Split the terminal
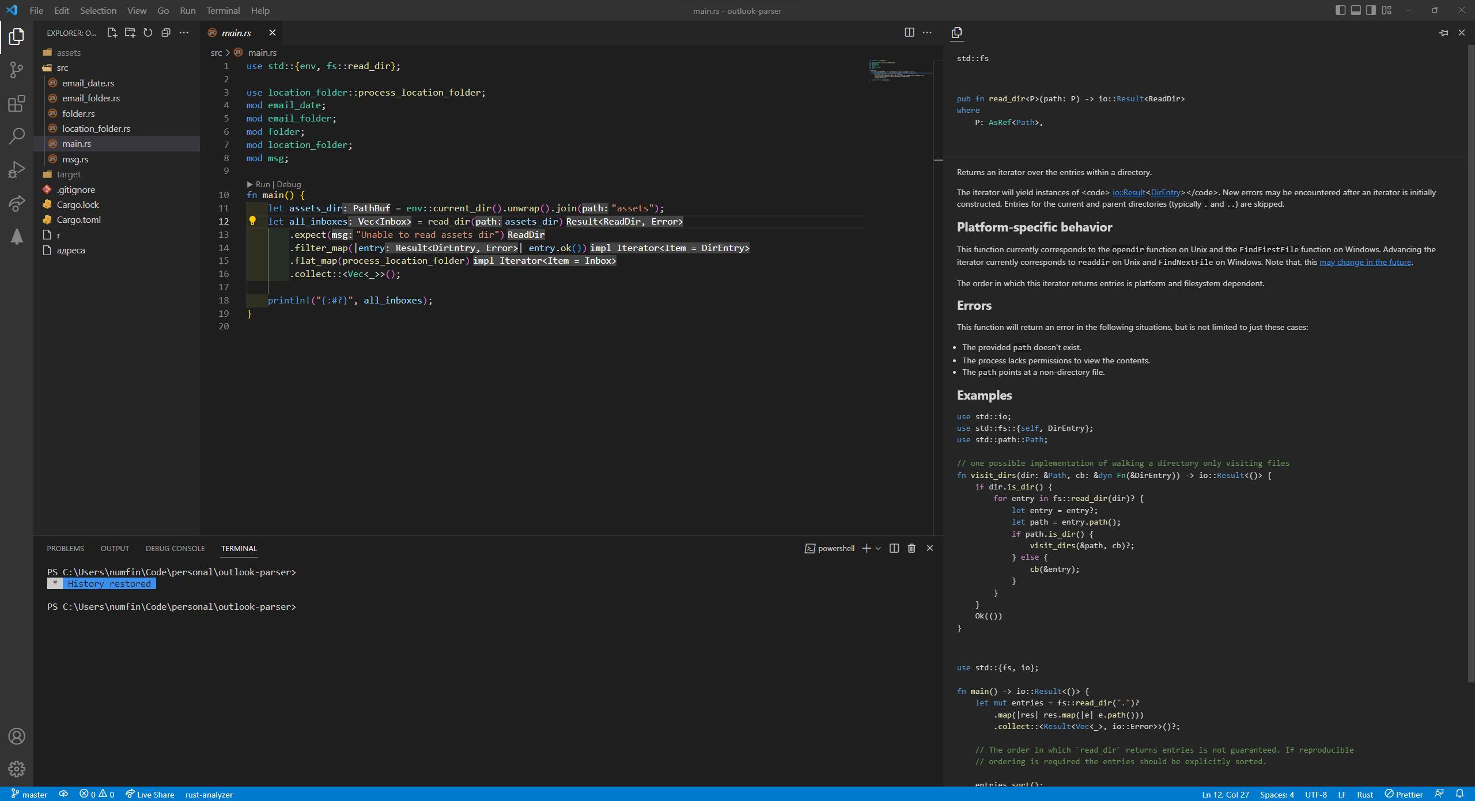 click(893, 548)
